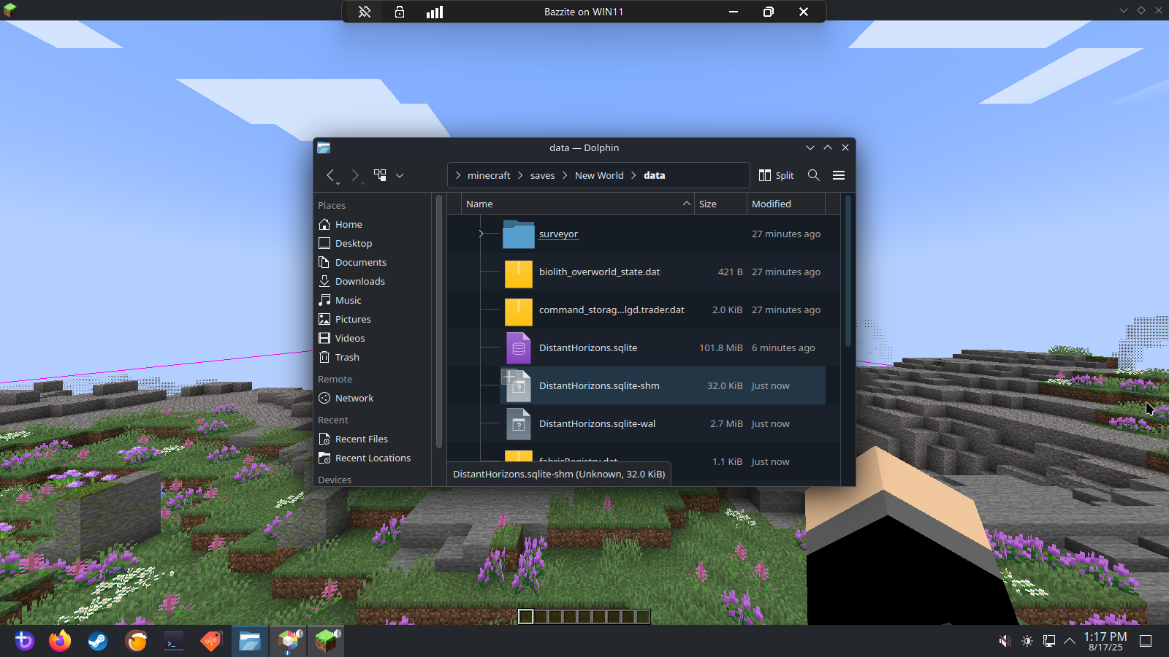Click the Trash bin icon in sidebar

pyautogui.click(x=324, y=357)
